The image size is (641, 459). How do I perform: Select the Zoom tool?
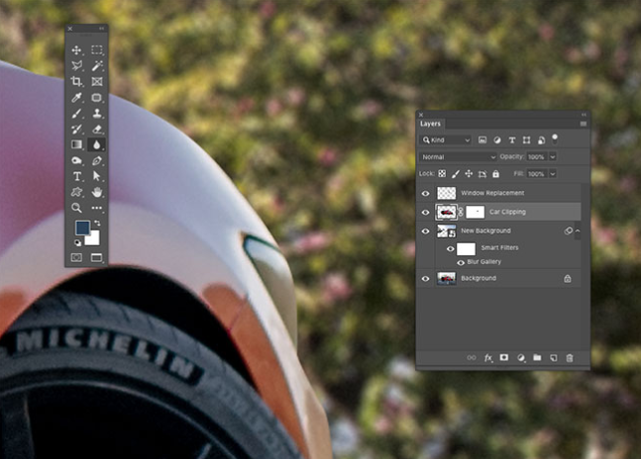(x=76, y=208)
